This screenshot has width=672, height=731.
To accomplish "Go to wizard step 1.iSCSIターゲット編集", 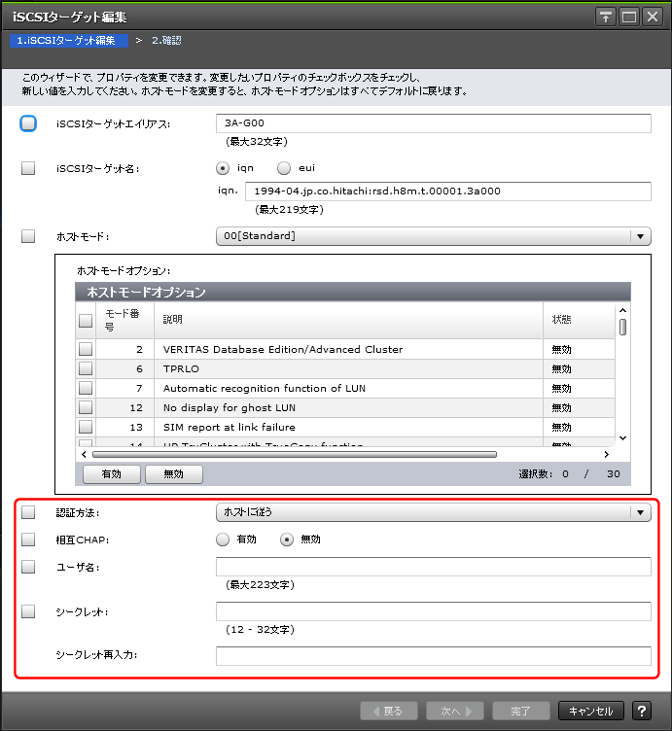I will (x=68, y=41).
